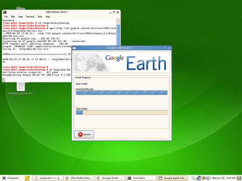242x181 pixels.
Task: Open Google Earth Setup window menu icon
Action: [x=74, y=48]
